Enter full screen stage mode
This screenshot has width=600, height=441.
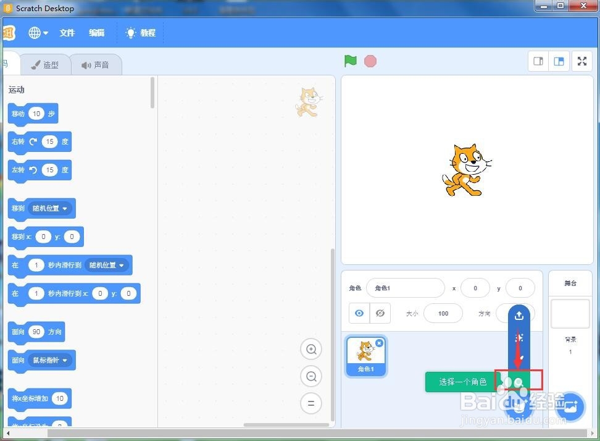tap(582, 61)
